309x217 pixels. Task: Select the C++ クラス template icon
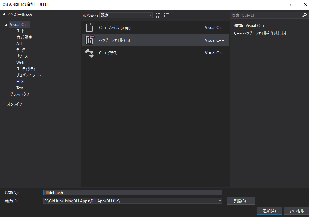pos(89,53)
